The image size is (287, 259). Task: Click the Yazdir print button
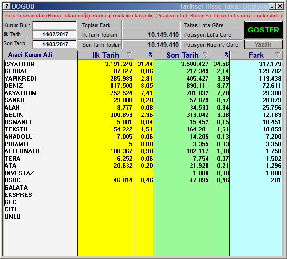(x=263, y=45)
